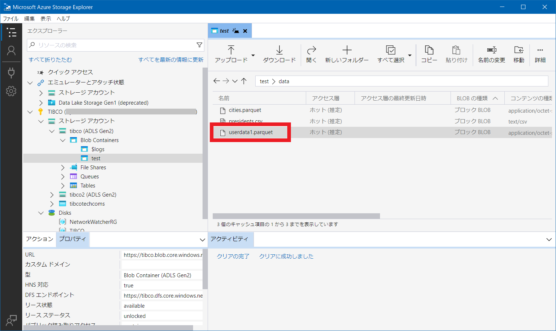The image size is (556, 331).
Task: Click the path breadcrumb field
Action: (x=402, y=81)
